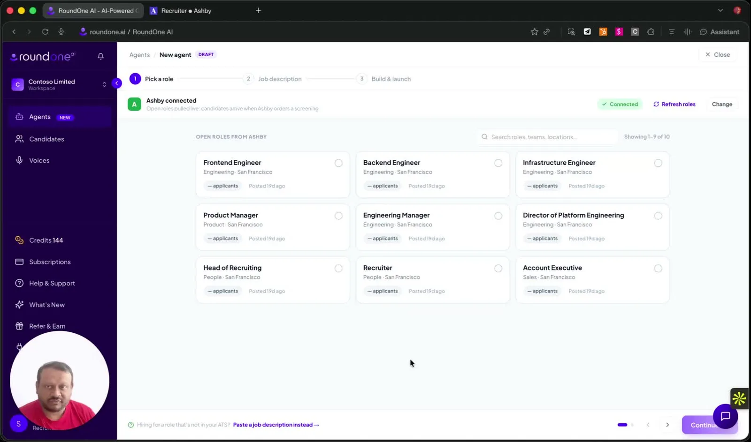This screenshot has height=442, width=751.
Task: Click the roles pagination indicator dots
Action: 626,425
